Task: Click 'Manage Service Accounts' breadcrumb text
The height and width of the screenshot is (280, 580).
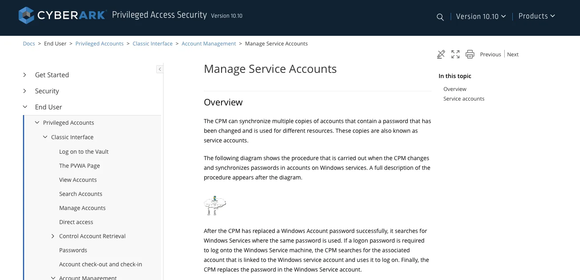Action: [276, 43]
